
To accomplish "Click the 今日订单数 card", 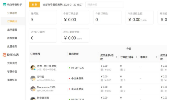I will point(107,17).
